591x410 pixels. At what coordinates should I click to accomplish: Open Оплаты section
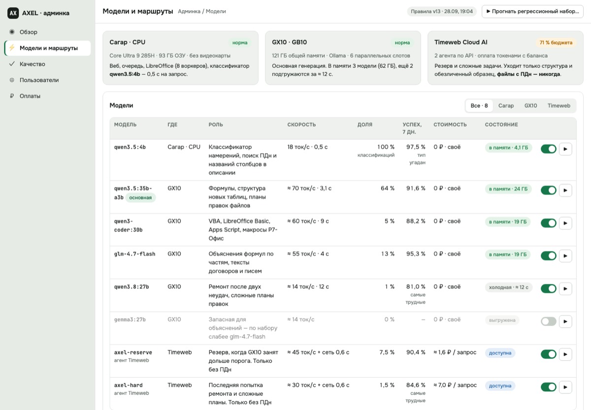pos(47,96)
